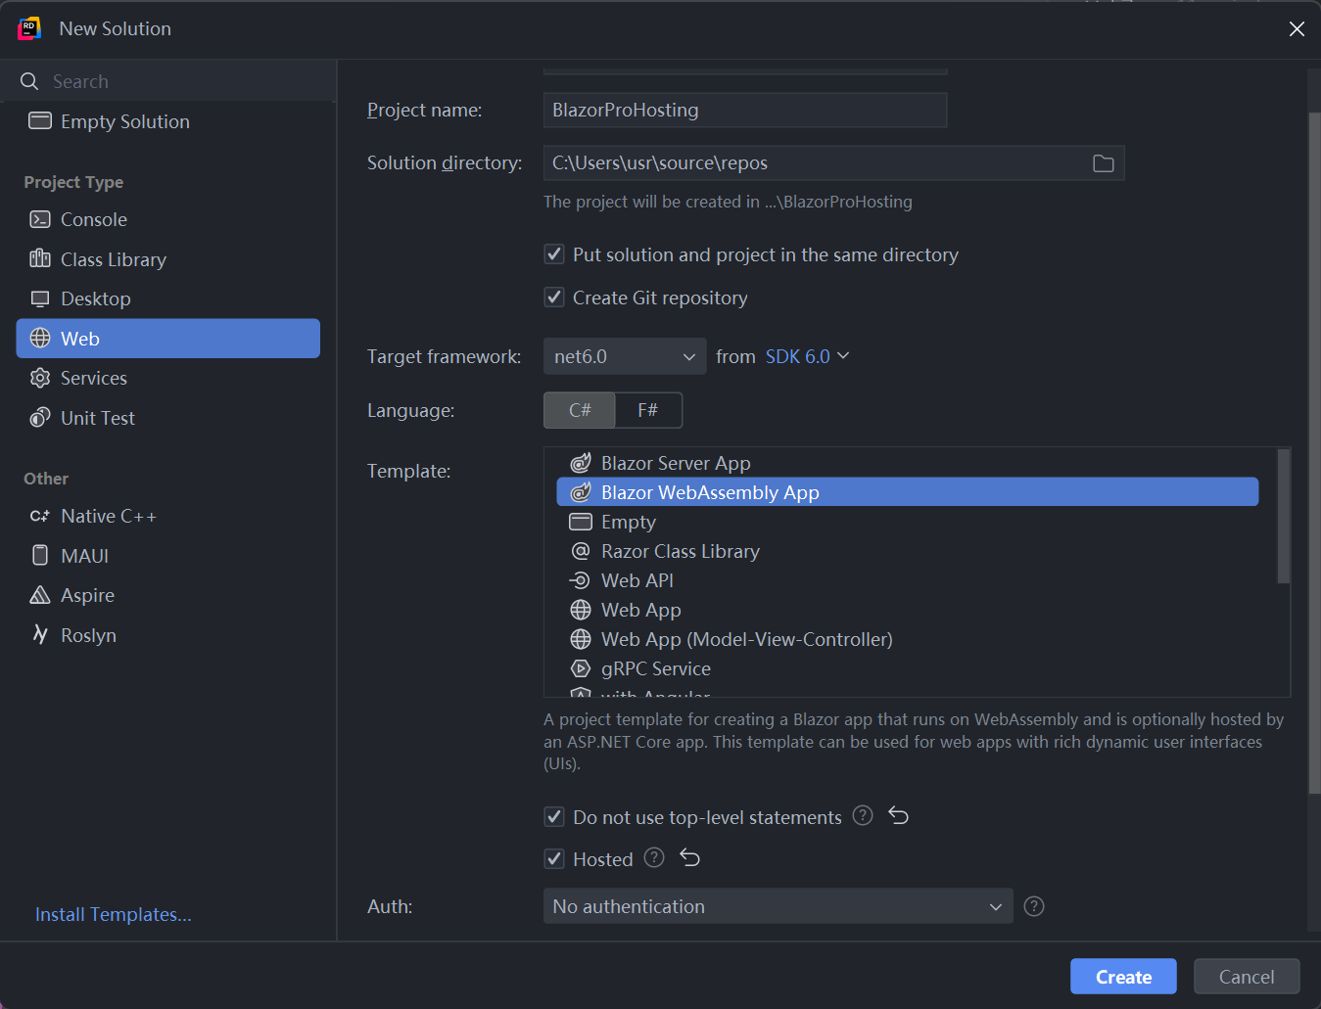Screen dimensions: 1321x1009
Task: Select C# language toggle
Action: click(x=580, y=410)
